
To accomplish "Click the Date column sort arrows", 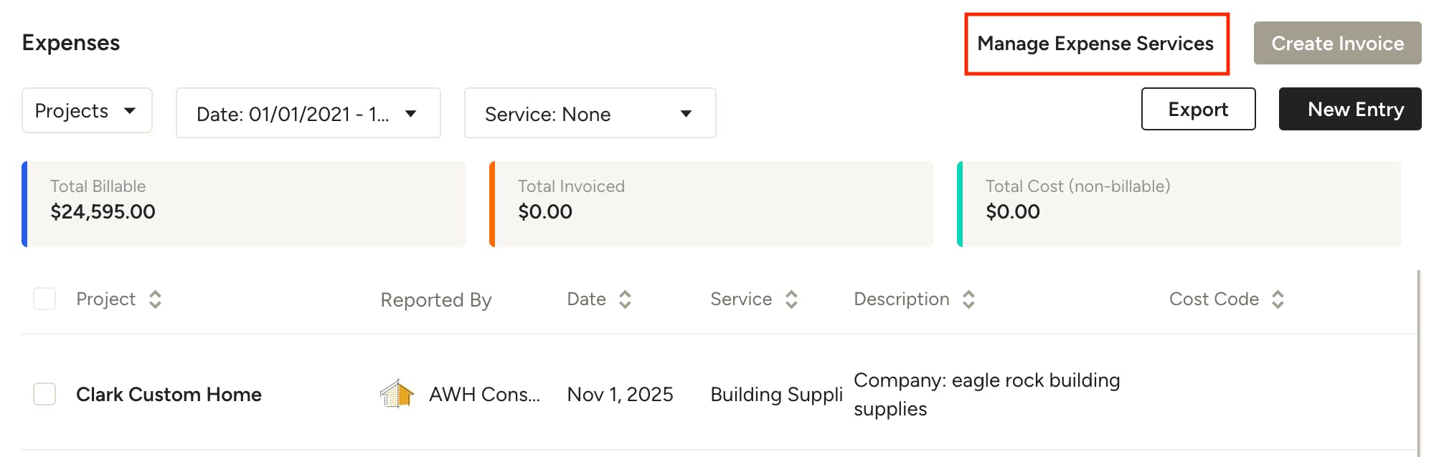I will 625,299.
